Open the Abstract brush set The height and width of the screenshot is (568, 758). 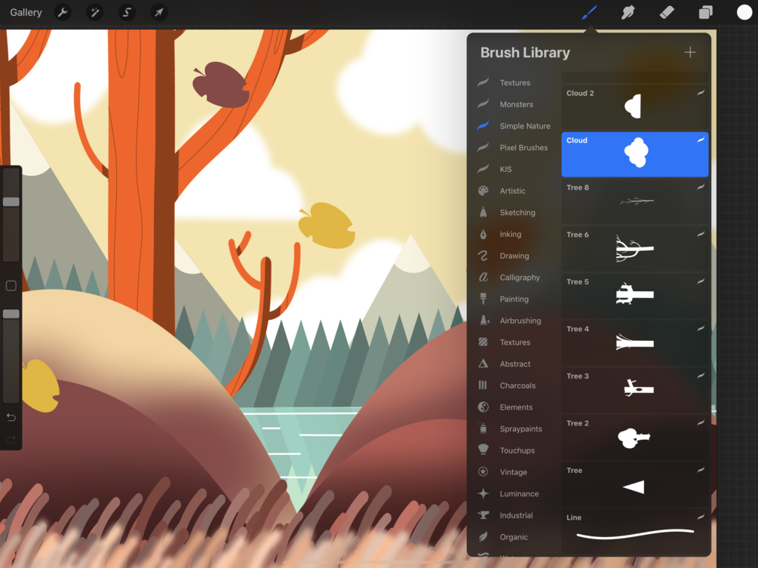point(514,364)
